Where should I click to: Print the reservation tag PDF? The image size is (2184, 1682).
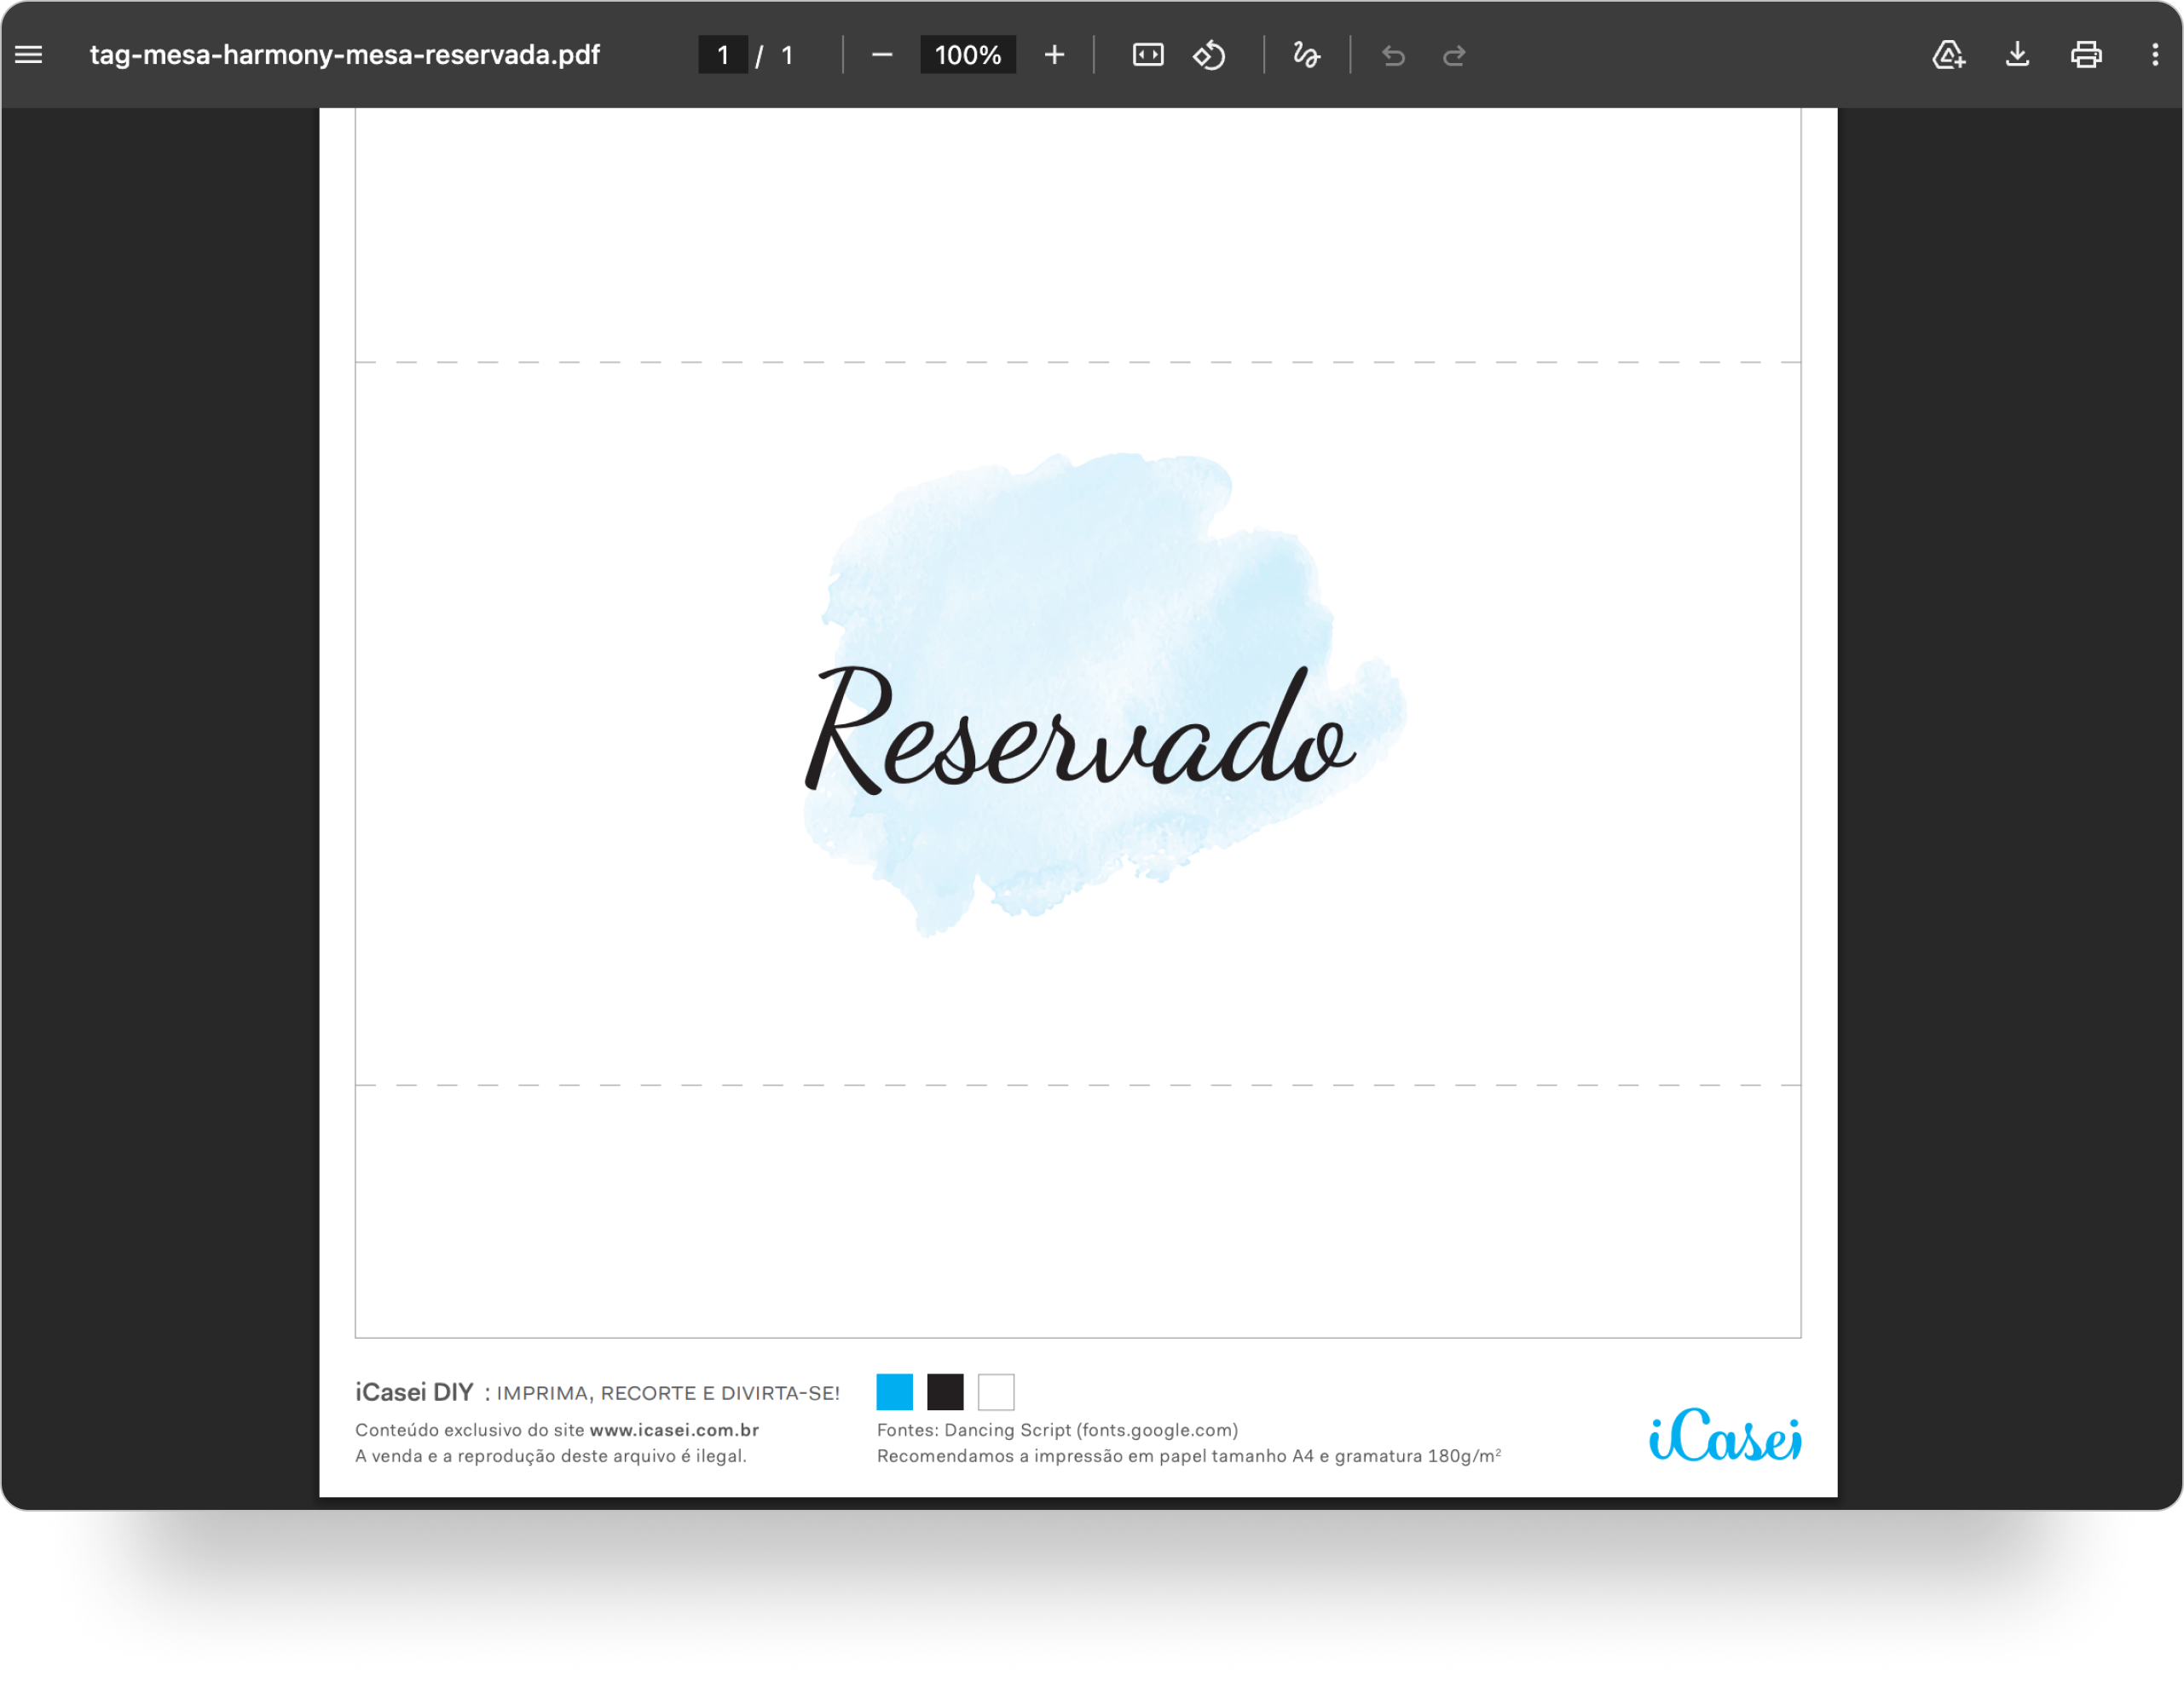pyautogui.click(x=2085, y=55)
